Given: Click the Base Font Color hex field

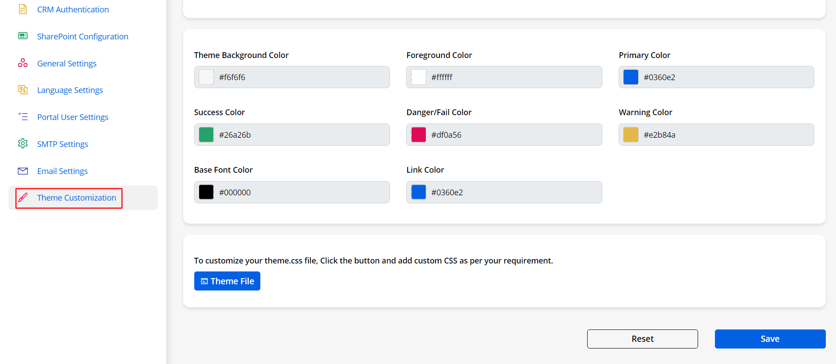Looking at the screenshot, I should click(x=302, y=192).
